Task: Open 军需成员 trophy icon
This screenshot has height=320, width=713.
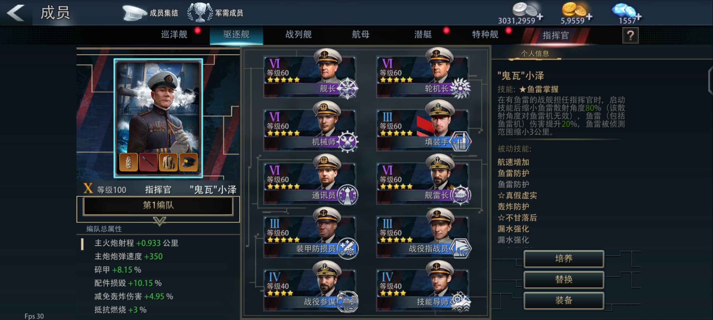Action: click(200, 13)
